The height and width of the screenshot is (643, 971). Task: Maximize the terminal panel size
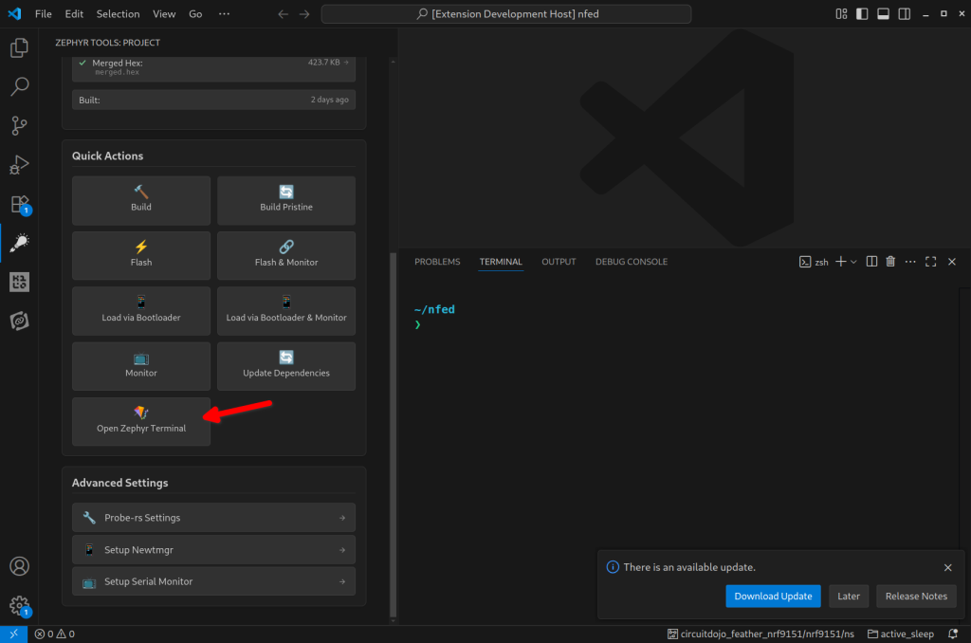pos(931,262)
